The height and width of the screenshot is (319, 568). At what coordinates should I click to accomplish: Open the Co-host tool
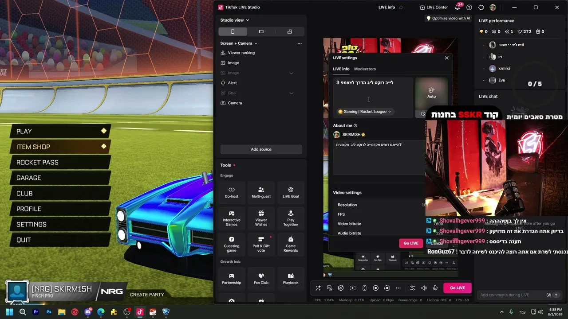[x=232, y=192]
